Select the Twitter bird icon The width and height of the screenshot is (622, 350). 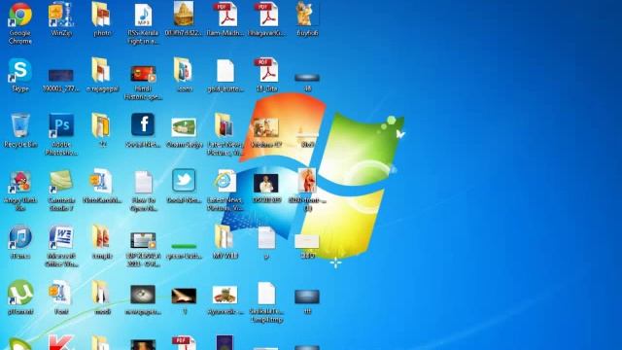(x=184, y=180)
